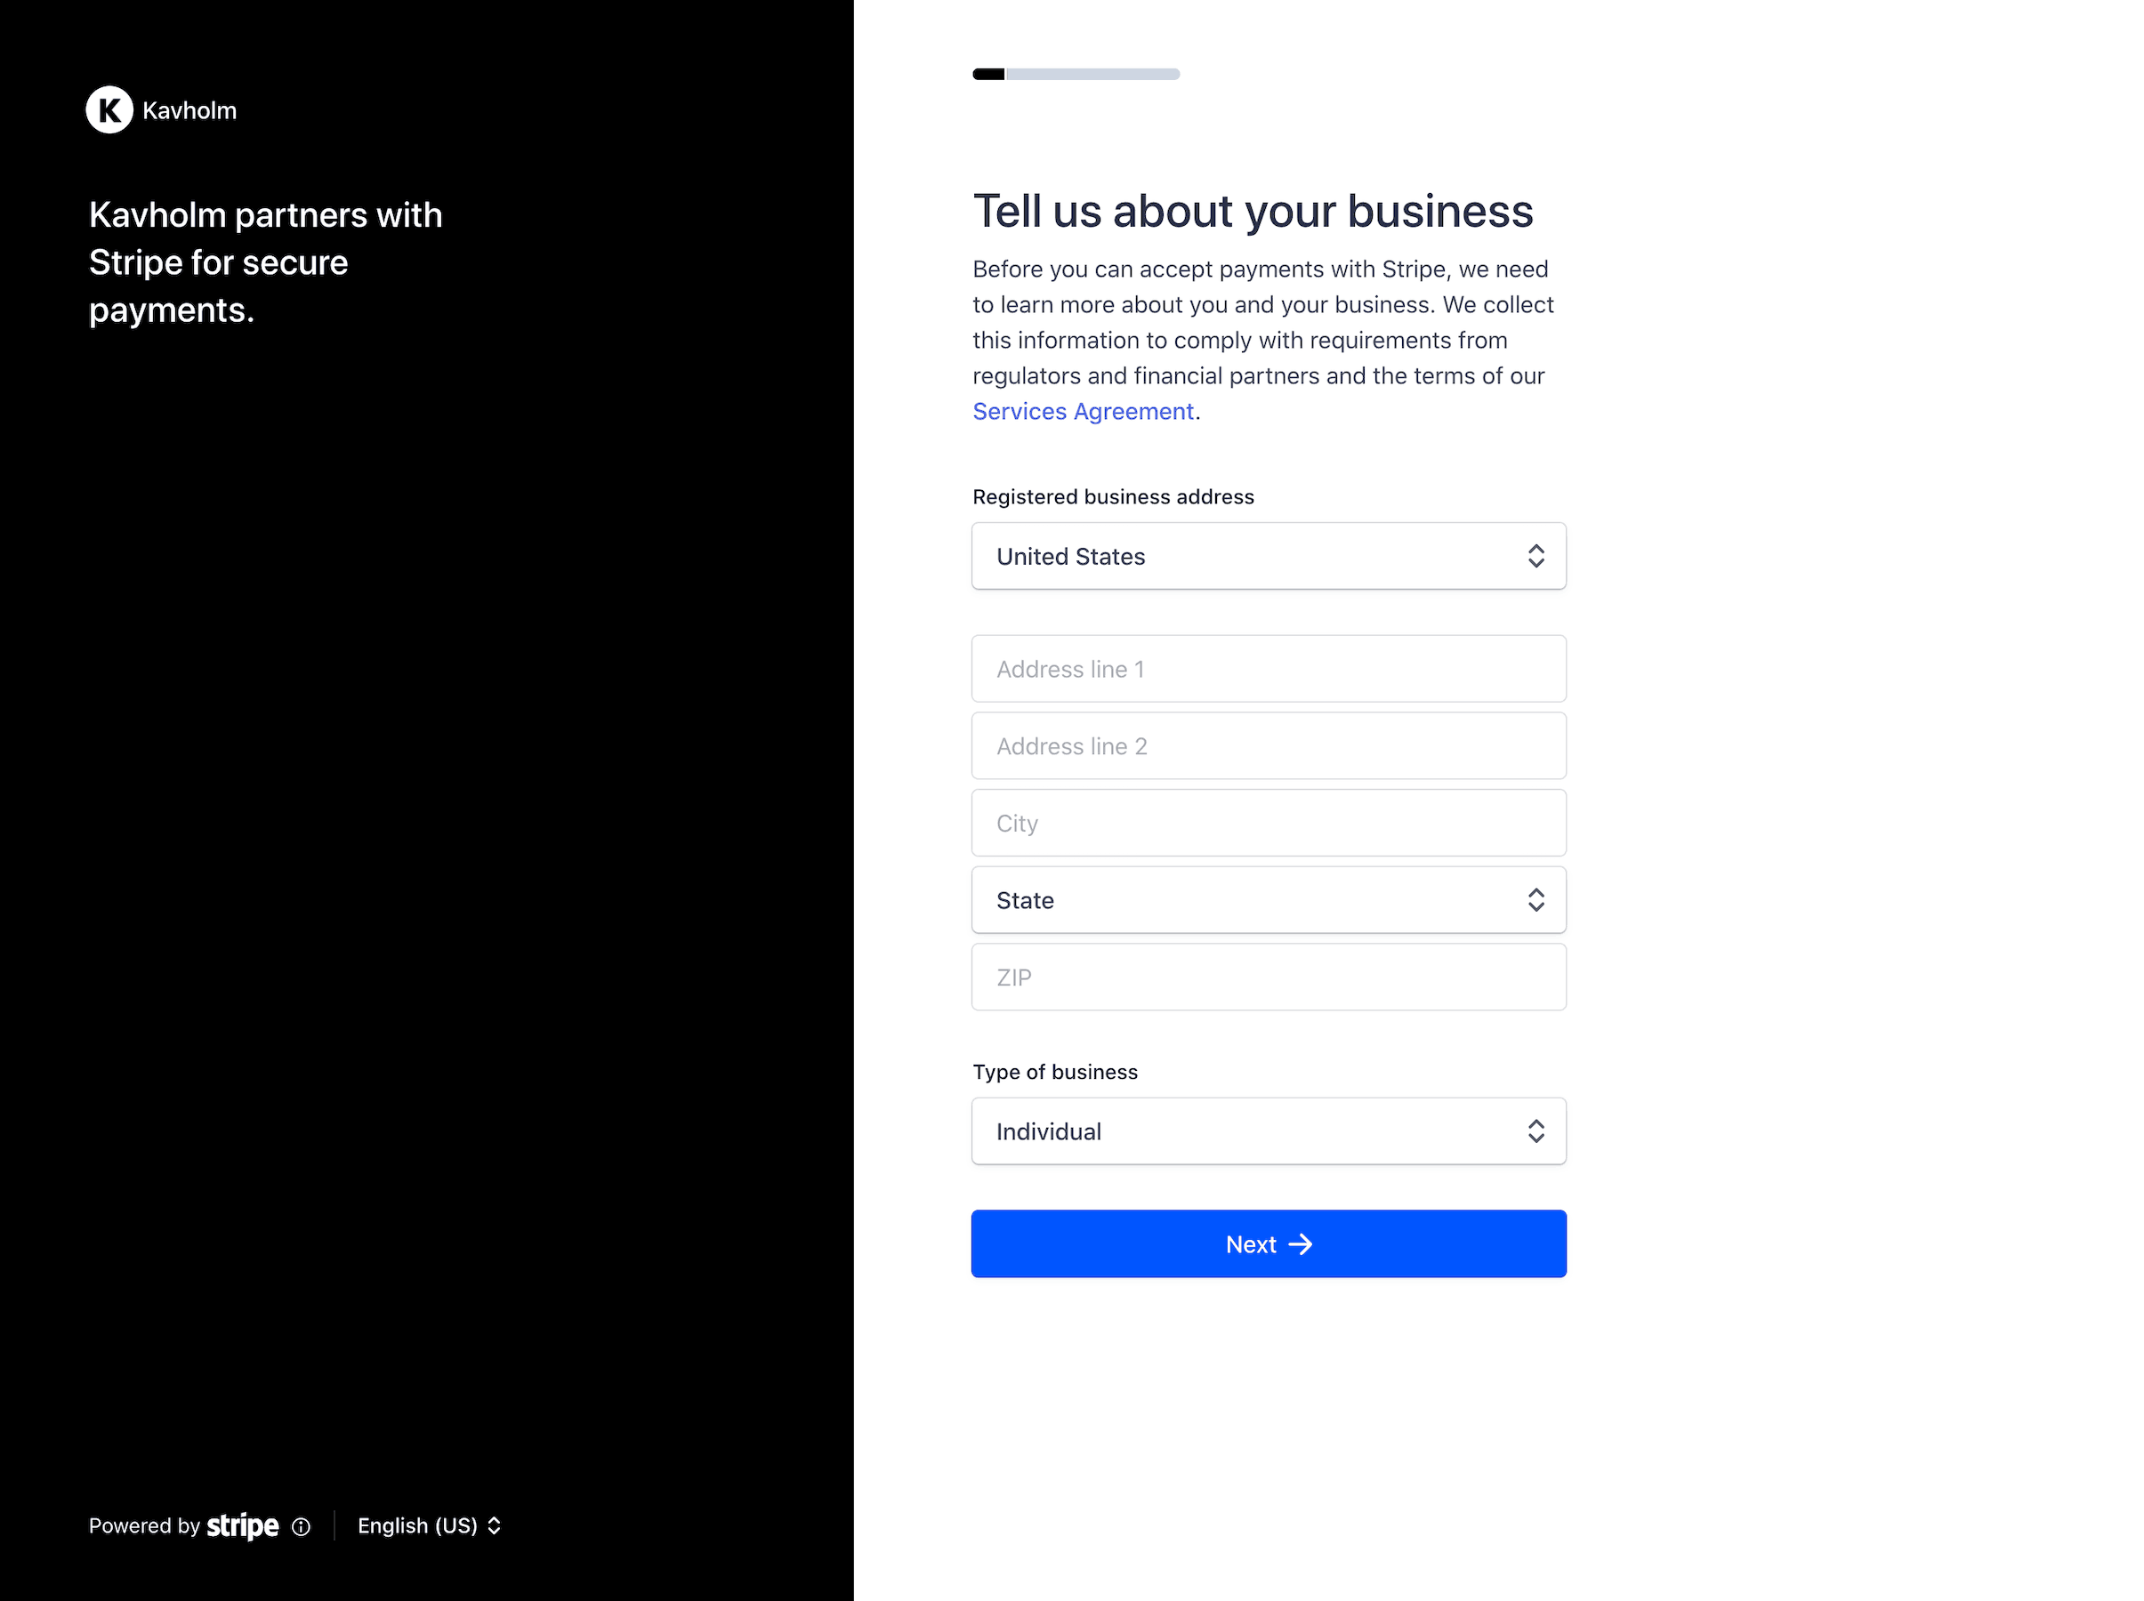Viewport: 2144px width, 1601px height.
Task: Open the English (US) language selector
Action: point(430,1525)
